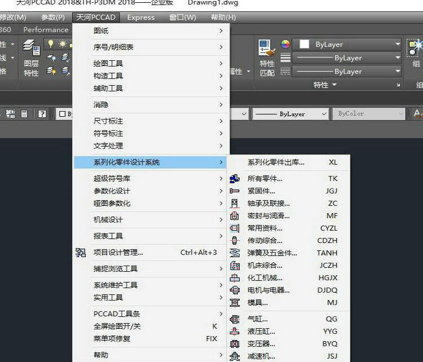Select PCCAD工具条 menu item
This screenshot has height=362, width=423.
[x=149, y=314]
